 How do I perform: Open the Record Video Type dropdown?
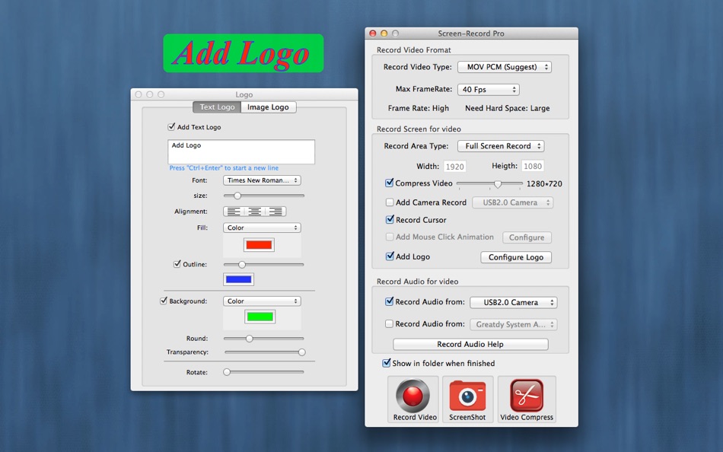[x=503, y=66]
